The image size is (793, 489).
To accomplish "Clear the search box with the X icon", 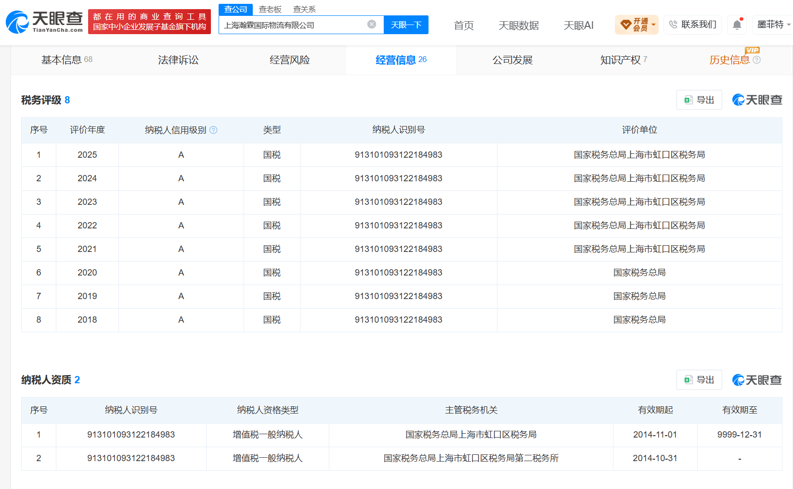I will click(372, 25).
